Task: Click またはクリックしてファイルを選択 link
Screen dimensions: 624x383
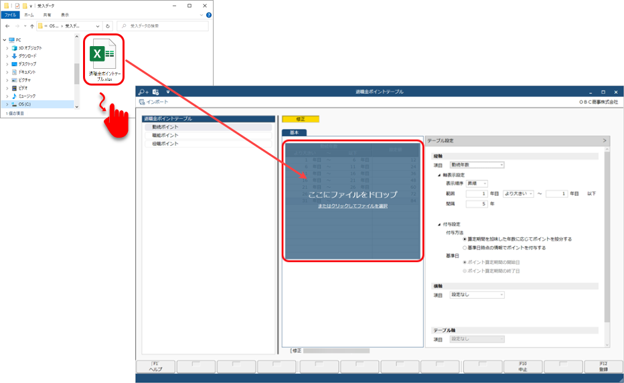Action: [x=353, y=206]
